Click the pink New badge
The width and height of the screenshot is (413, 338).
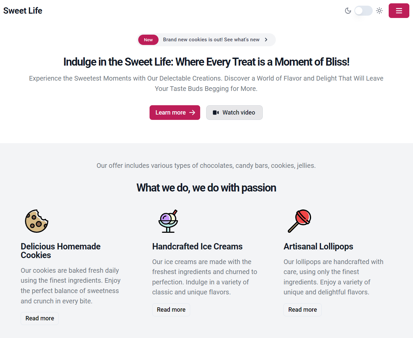pyautogui.click(x=148, y=40)
